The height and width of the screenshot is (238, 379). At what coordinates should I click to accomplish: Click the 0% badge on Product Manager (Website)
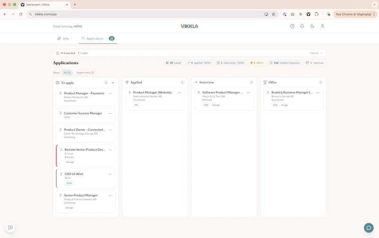pyautogui.click(x=136, y=105)
